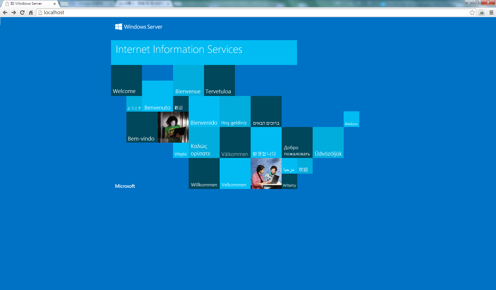Reload the localhost page
This screenshot has width=496, height=290.
point(22,12)
